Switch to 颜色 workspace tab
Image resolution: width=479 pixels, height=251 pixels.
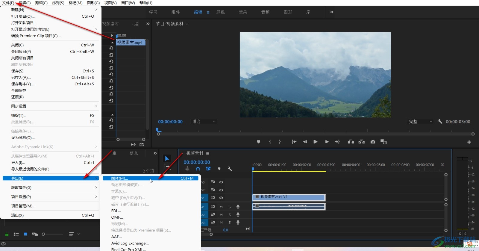[221, 12]
